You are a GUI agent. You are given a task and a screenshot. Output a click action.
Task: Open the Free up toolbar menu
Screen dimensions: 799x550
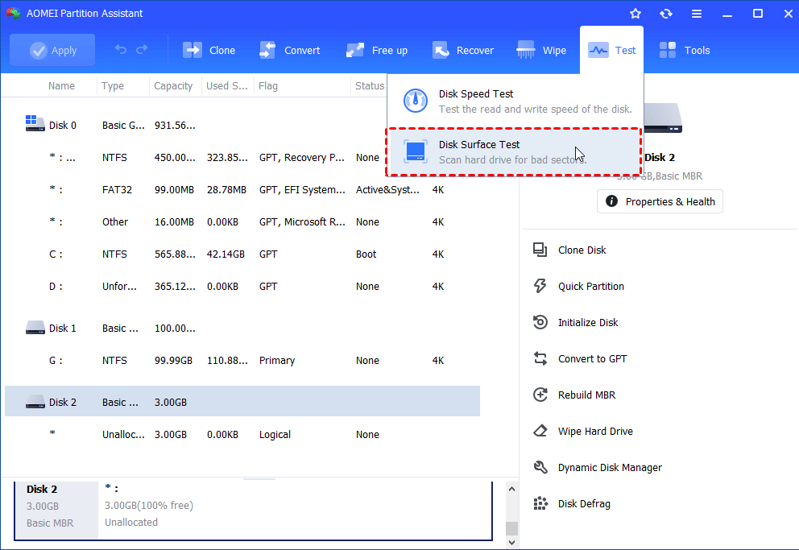377,50
